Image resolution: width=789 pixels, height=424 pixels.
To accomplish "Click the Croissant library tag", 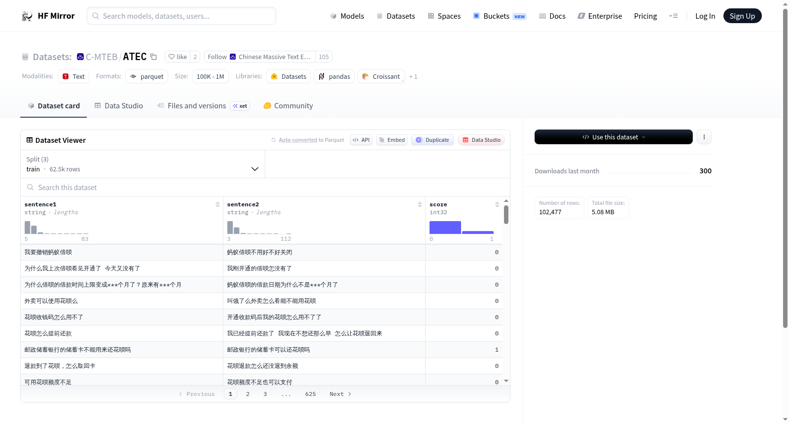I will tap(381, 76).
